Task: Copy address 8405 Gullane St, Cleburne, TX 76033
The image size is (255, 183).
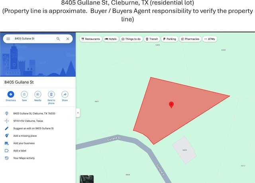Action: click(34, 113)
